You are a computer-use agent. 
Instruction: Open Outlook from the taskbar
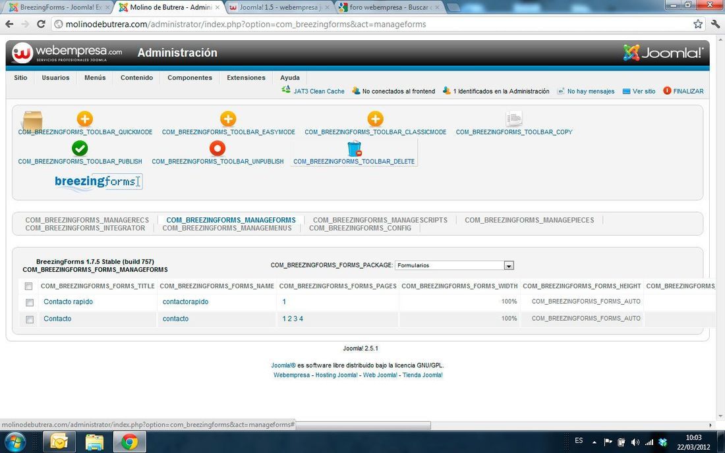59,442
